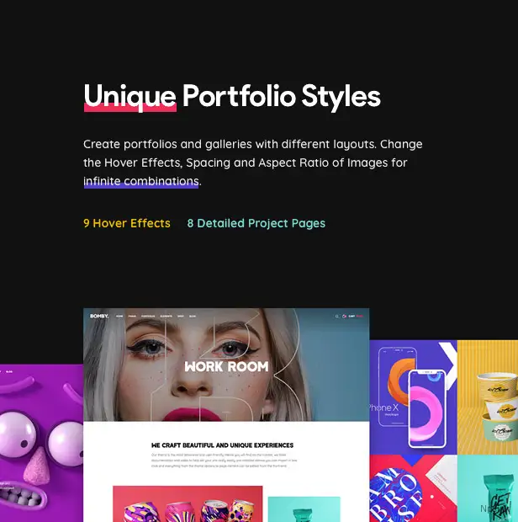Go to the Shop nav item
This screenshot has height=522, width=518.
(181, 317)
